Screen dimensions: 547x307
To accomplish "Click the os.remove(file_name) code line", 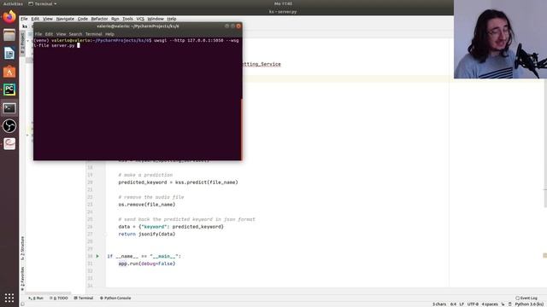I will click(x=147, y=205).
